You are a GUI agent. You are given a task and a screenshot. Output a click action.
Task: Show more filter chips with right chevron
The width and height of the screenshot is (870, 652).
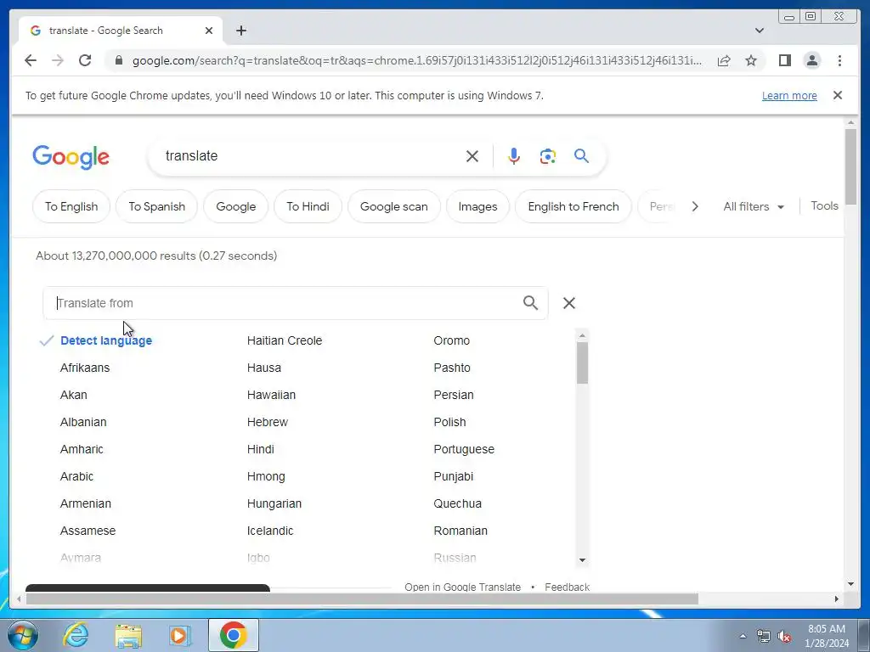[695, 206]
